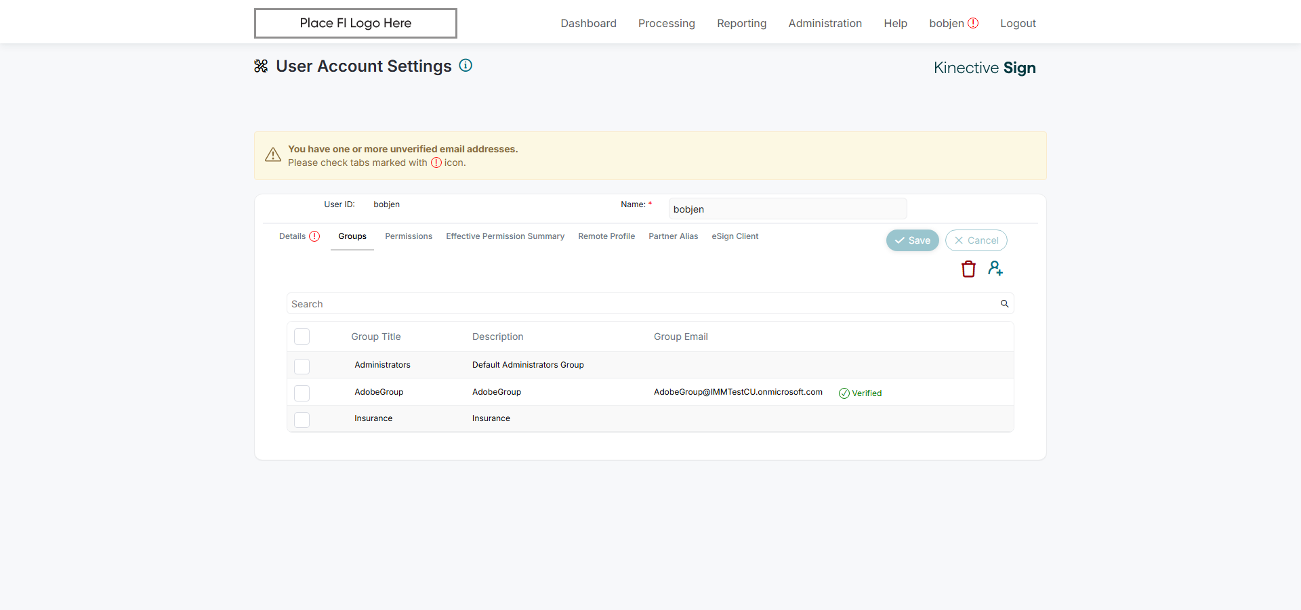Click the alert icon next to bobjen in the navigation bar
This screenshot has width=1301, height=610.
click(x=973, y=23)
